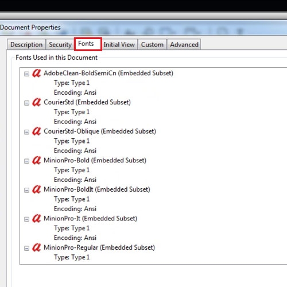This screenshot has height=287, width=287.
Task: Click the MinionPro-It font icon
Action: click(36, 219)
